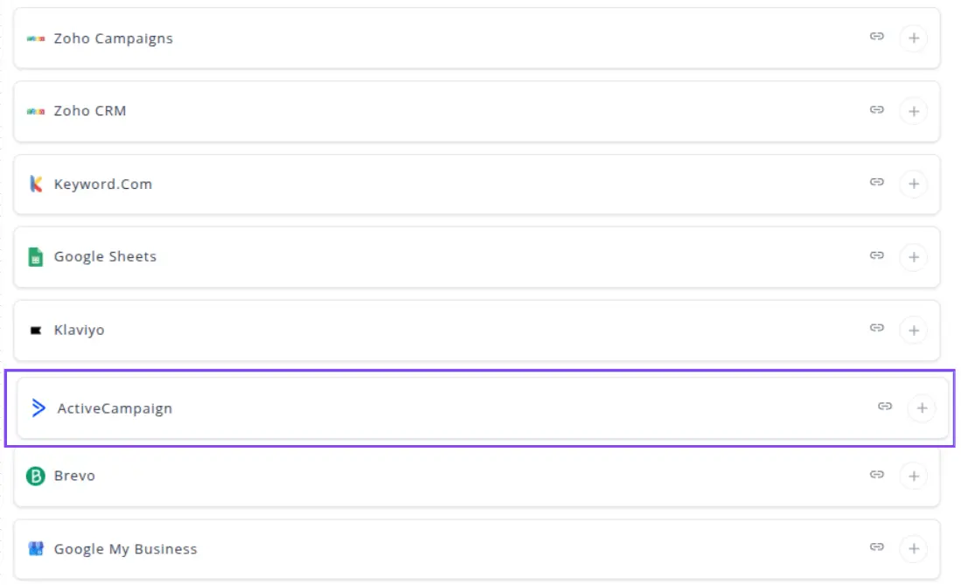Viewport: 961px width, 585px height.
Task: Click the link icon for Brevo
Action: pos(876,474)
